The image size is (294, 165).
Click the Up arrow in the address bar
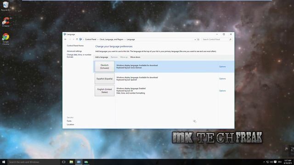coord(77,39)
